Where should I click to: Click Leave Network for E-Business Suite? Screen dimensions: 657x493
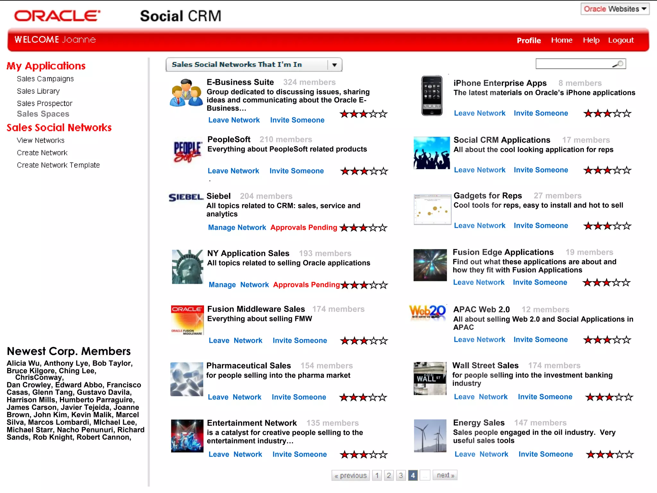pyautogui.click(x=234, y=120)
